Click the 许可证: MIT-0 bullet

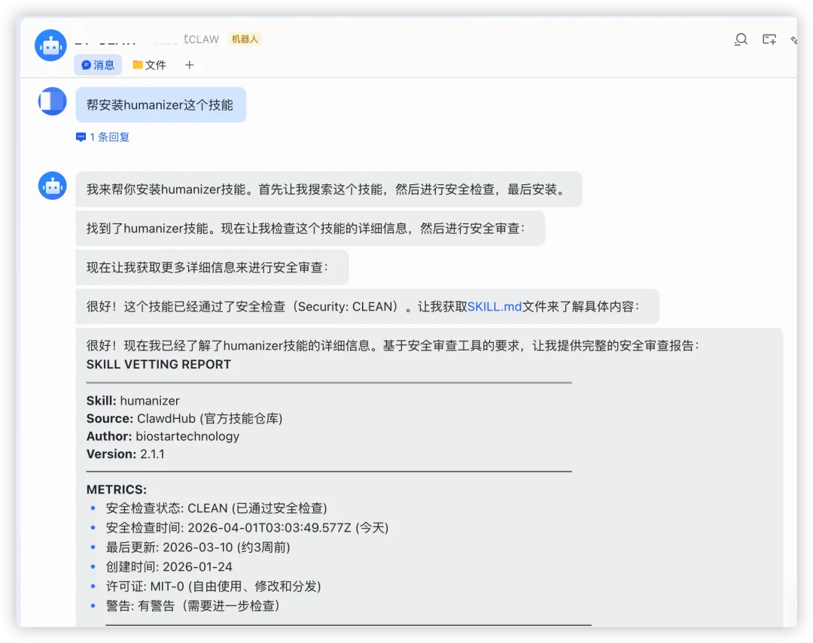[x=214, y=587]
